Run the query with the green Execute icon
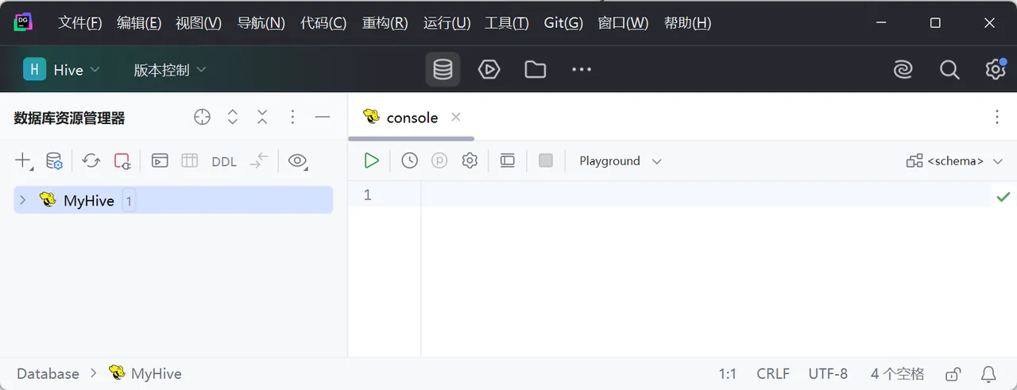The width and height of the screenshot is (1017, 390). point(371,160)
